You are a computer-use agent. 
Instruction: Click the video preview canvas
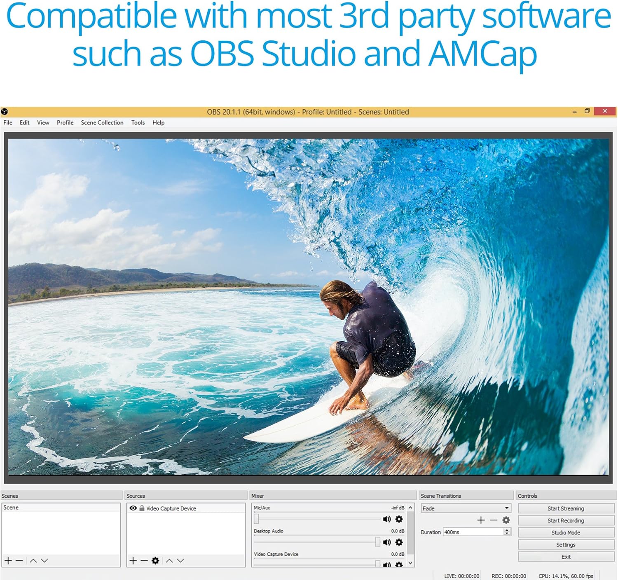309,307
